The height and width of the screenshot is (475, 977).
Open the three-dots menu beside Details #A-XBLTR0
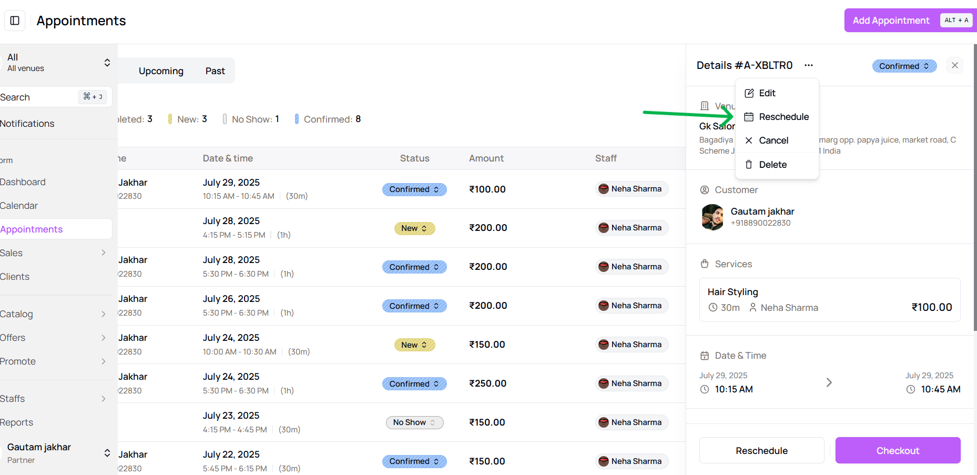click(x=809, y=65)
